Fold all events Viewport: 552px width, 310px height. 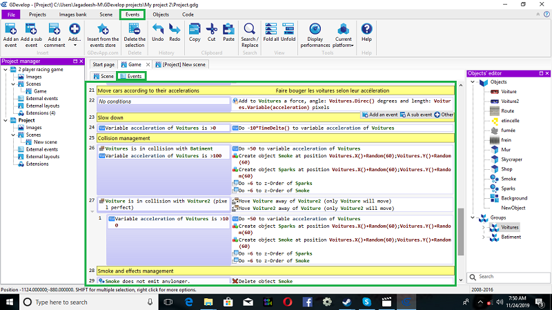click(272, 29)
